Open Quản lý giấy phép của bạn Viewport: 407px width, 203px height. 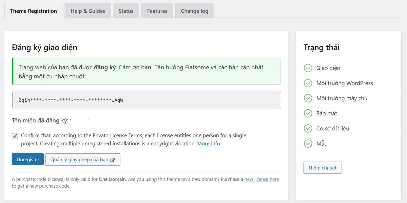coord(83,160)
